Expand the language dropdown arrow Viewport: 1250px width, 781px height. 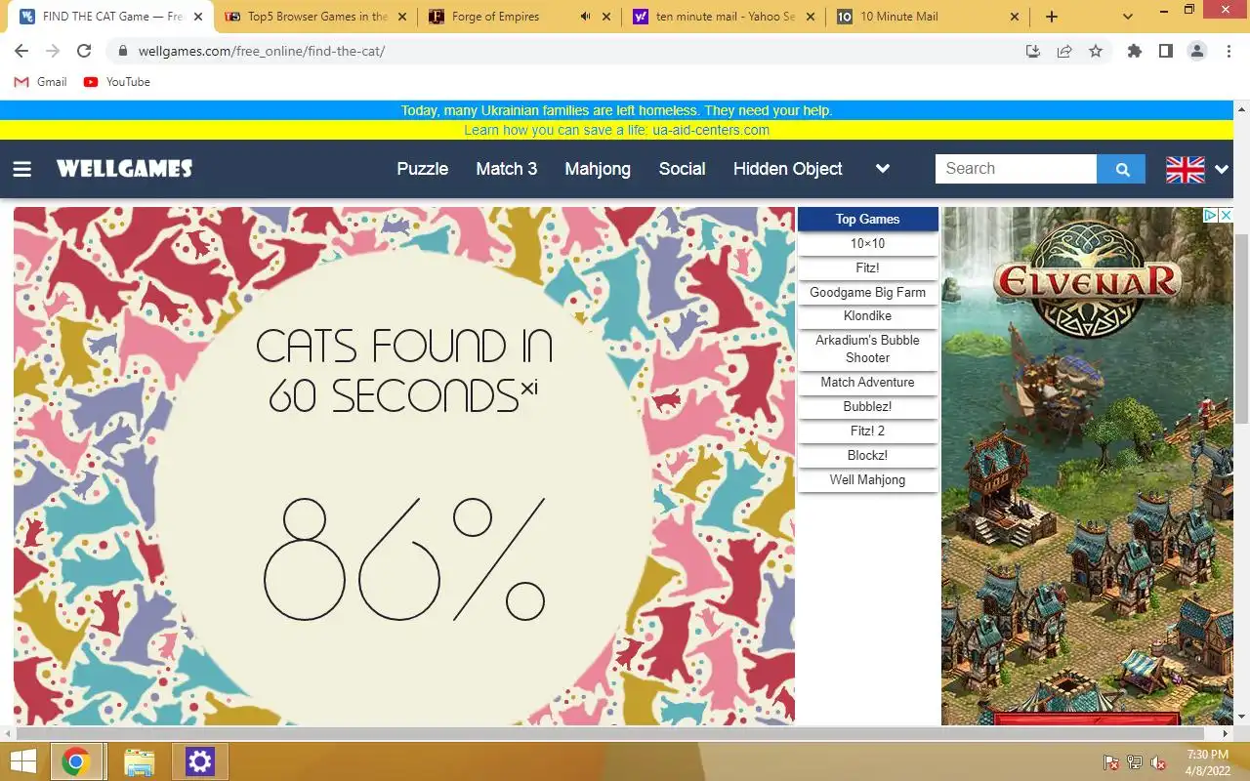click(x=1222, y=169)
